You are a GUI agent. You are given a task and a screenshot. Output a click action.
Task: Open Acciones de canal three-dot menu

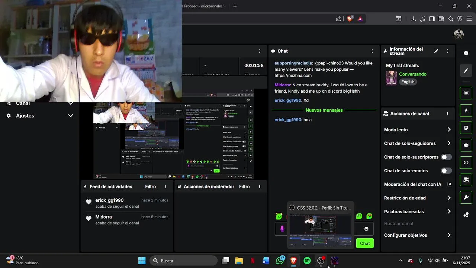click(x=447, y=114)
